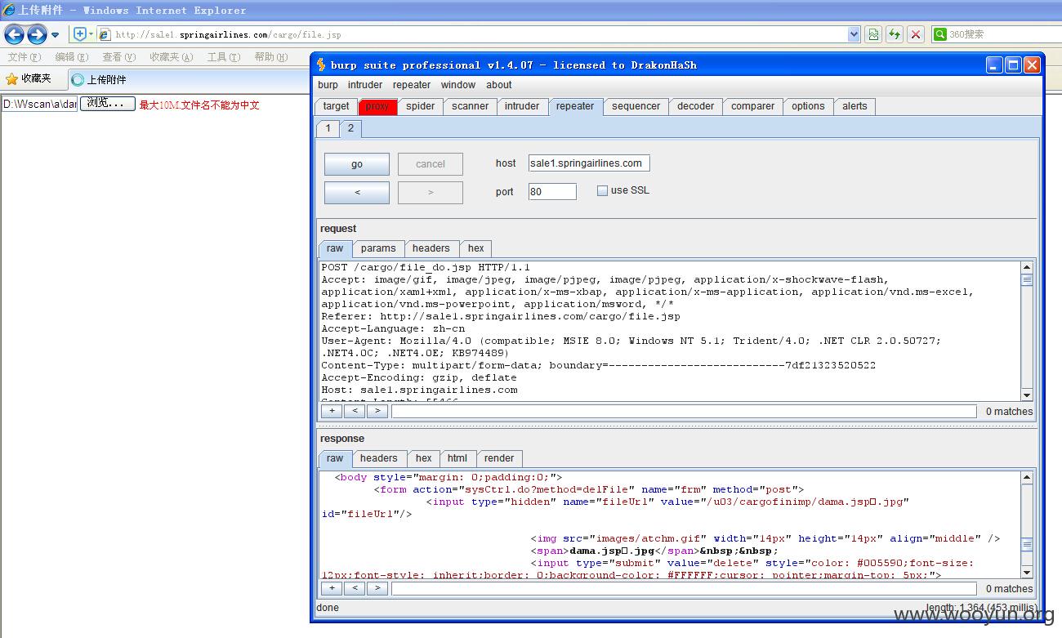Select repeater sub-tab 1
Screen dimensions: 1062x638
point(328,128)
